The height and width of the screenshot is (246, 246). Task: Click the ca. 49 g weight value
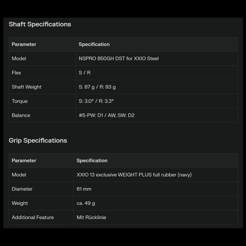point(86,203)
